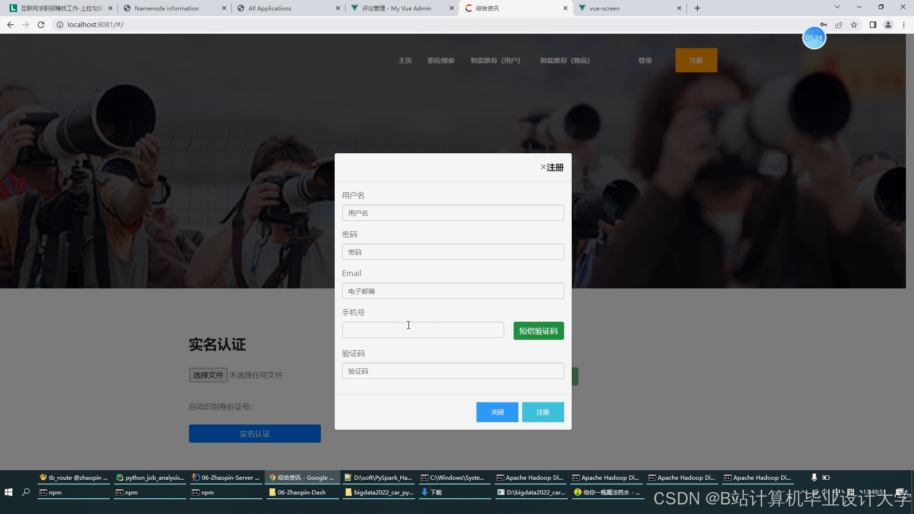Bookmark this page with star icon
The image size is (914, 514).
pyautogui.click(x=854, y=25)
